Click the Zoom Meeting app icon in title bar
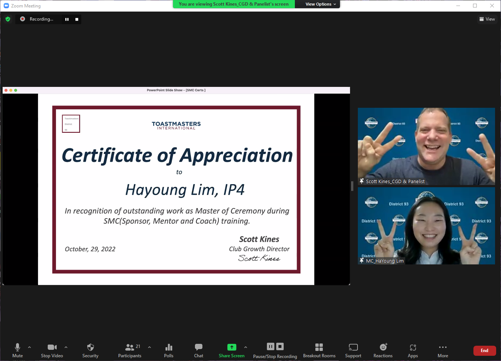The image size is (501, 361). tap(6, 6)
